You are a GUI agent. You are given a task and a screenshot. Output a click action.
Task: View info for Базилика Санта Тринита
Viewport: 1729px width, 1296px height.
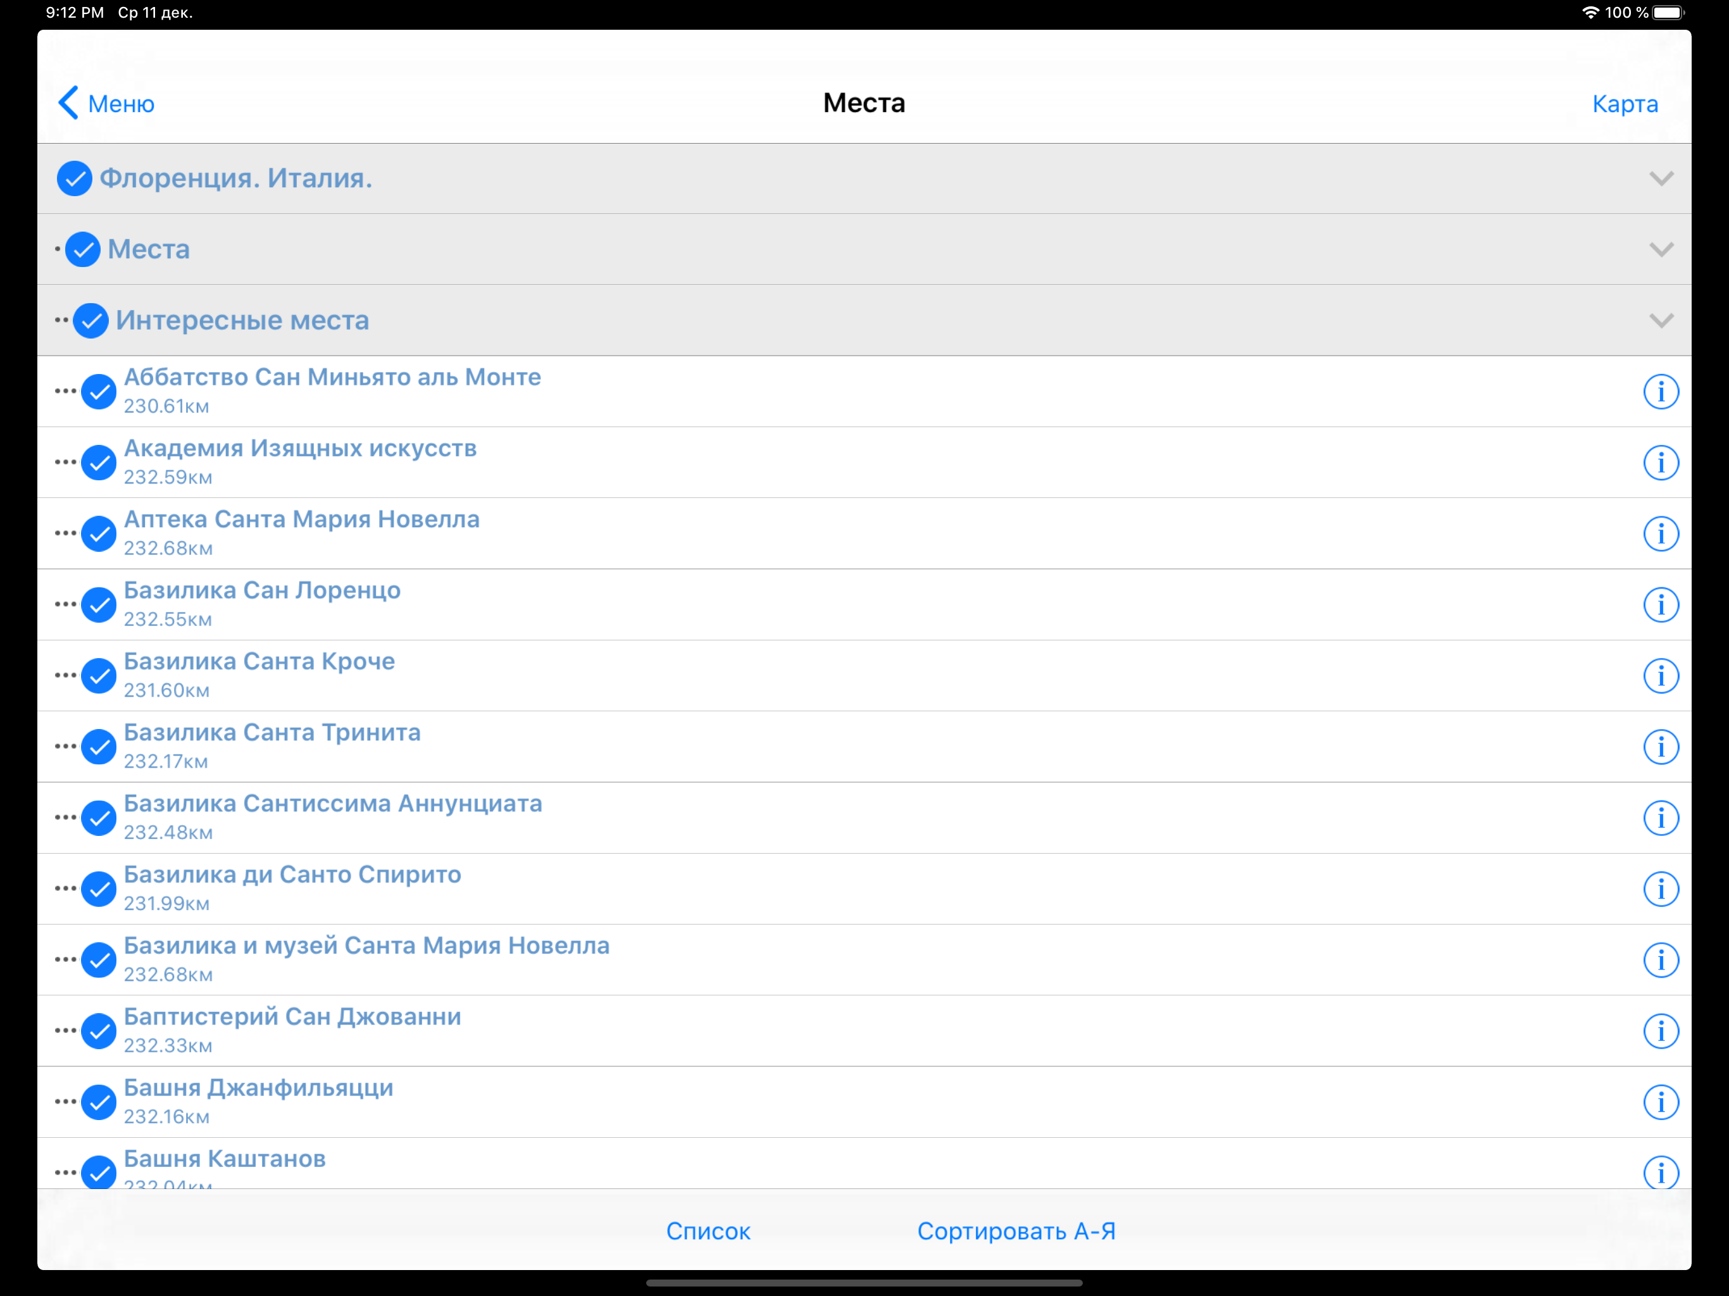coord(1660,747)
